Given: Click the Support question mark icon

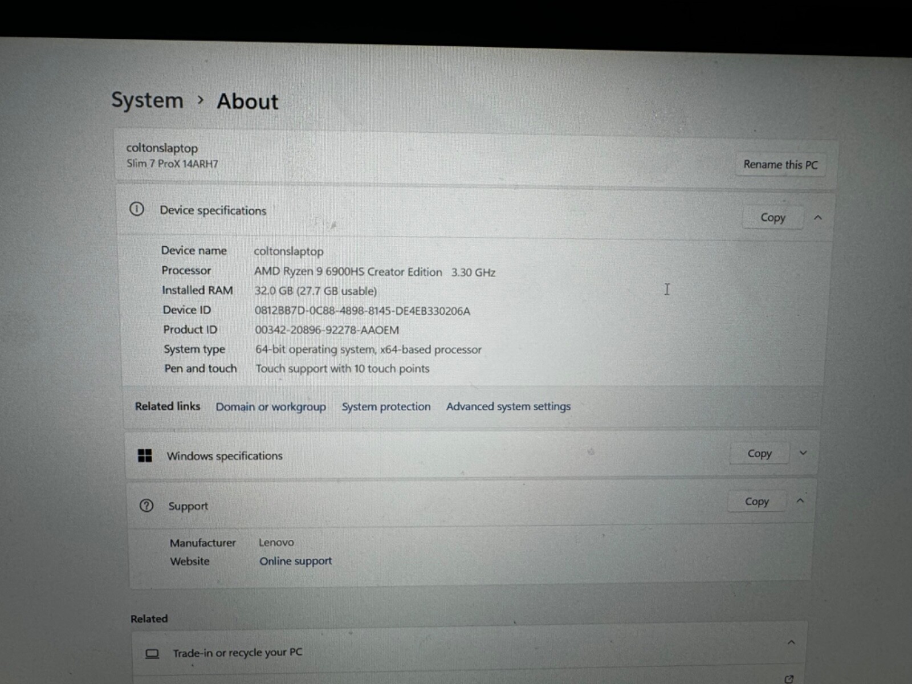Looking at the screenshot, I should (x=146, y=506).
